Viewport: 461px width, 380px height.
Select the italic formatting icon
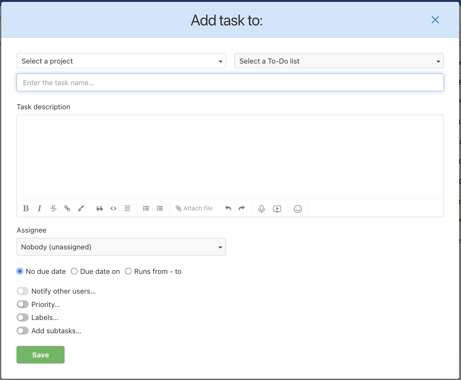pyautogui.click(x=39, y=208)
